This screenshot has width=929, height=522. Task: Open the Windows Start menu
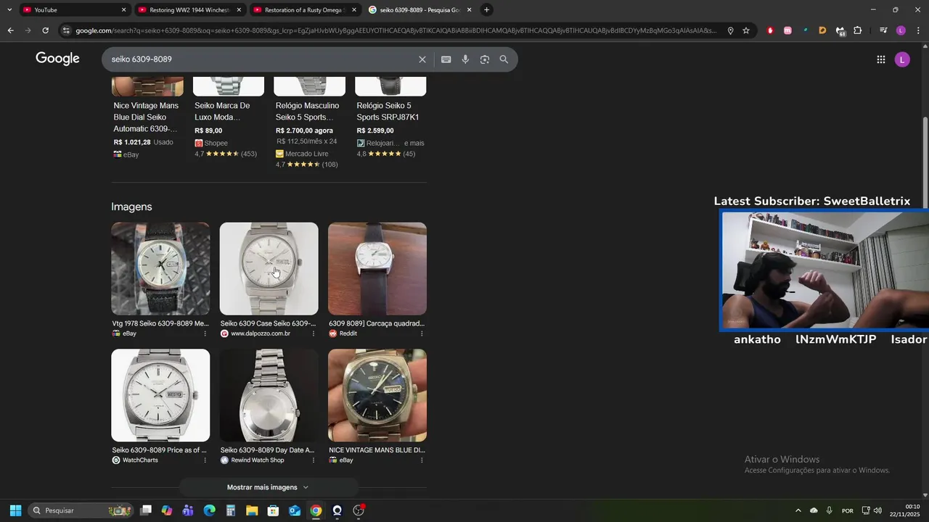(x=15, y=510)
